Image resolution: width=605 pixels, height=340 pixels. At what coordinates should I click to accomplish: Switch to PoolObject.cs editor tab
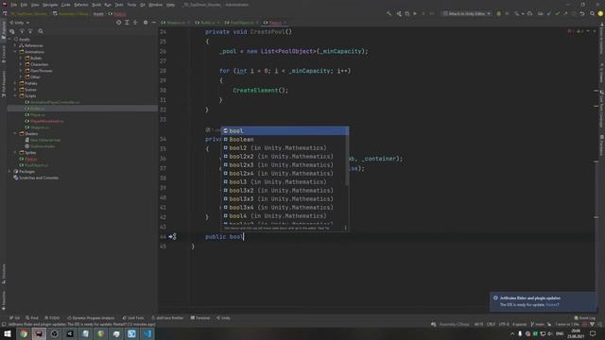pos(242,23)
